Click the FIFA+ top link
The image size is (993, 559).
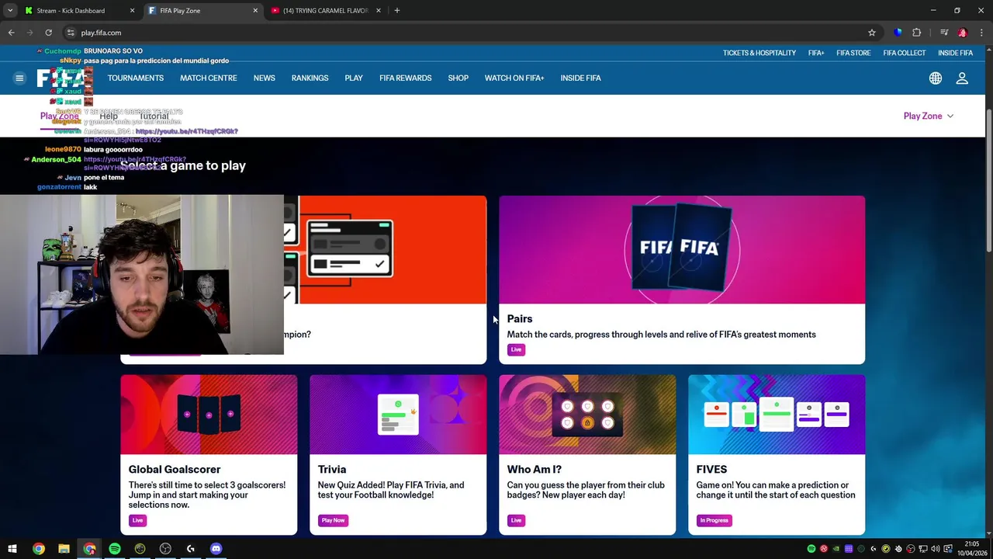816,53
